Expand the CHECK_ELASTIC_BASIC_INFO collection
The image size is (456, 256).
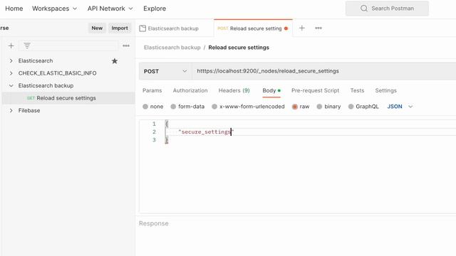tap(11, 73)
